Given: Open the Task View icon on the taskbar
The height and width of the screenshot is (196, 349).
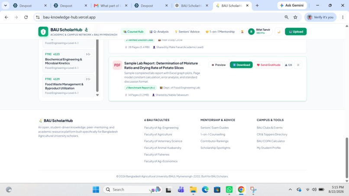Looking at the screenshot, I should (168, 190).
